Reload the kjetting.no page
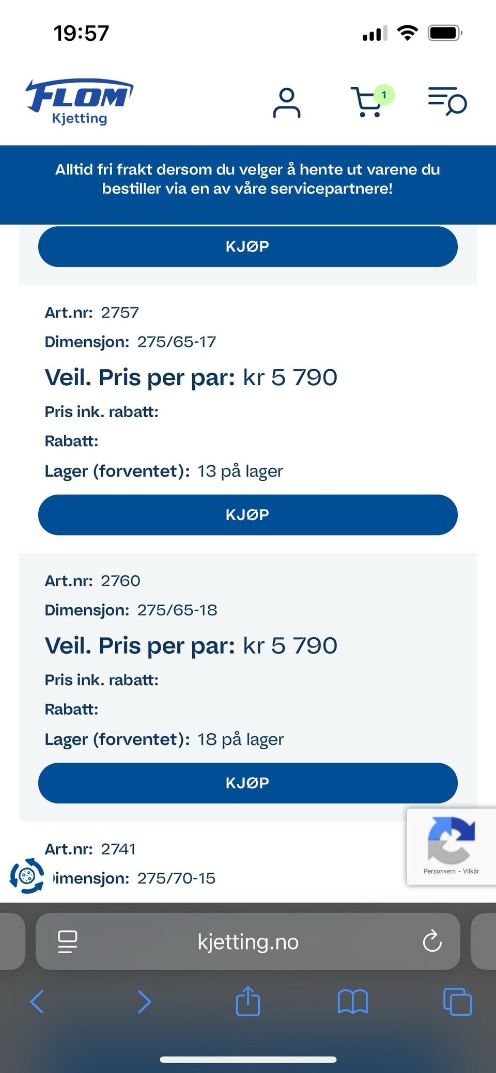This screenshot has width=496, height=1073. tap(432, 941)
